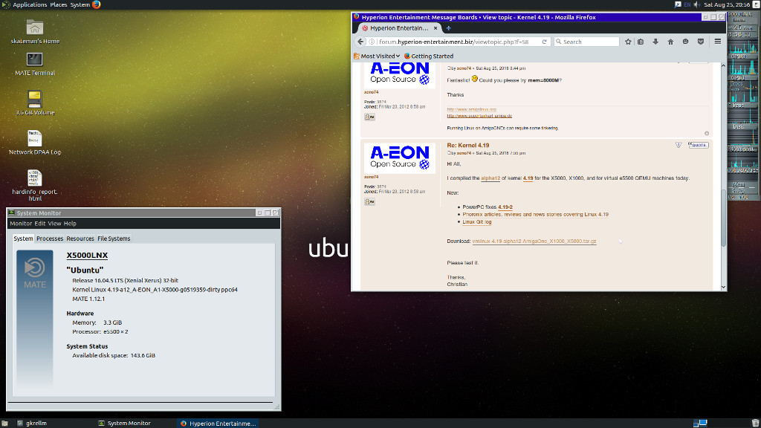Click the MATE main menu logo icon

6,5
